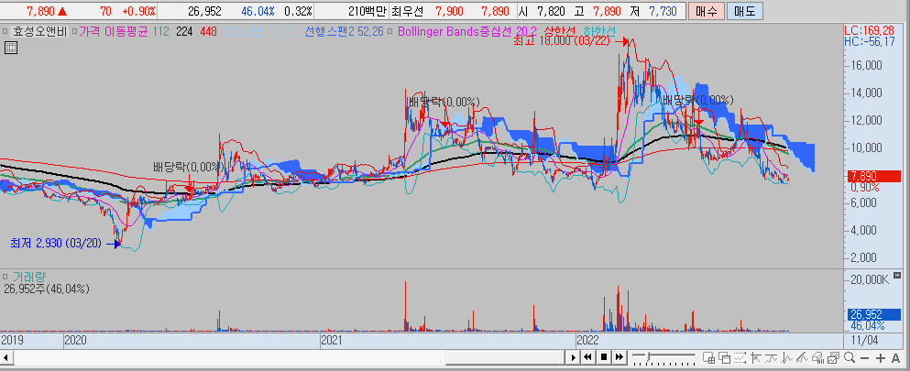This screenshot has height=371, width=910.
Task: Click the wavy line chart-type icon
Action: point(772,357)
